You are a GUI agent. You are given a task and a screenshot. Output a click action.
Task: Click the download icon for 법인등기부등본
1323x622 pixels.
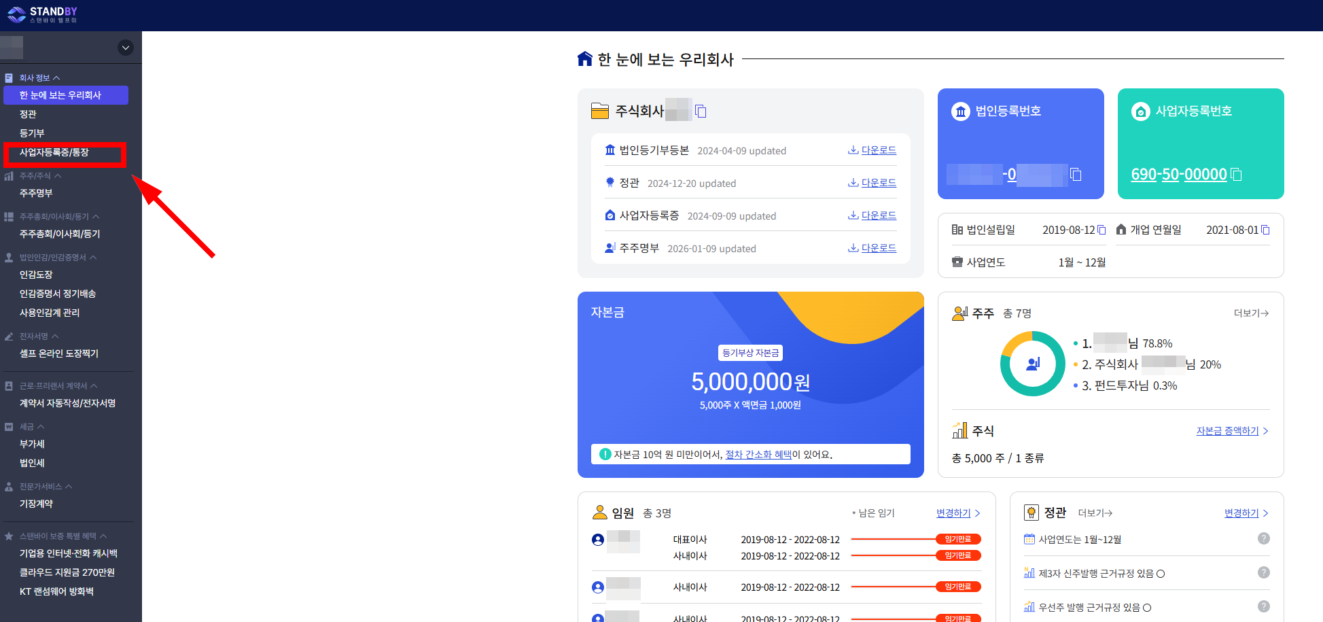point(853,150)
